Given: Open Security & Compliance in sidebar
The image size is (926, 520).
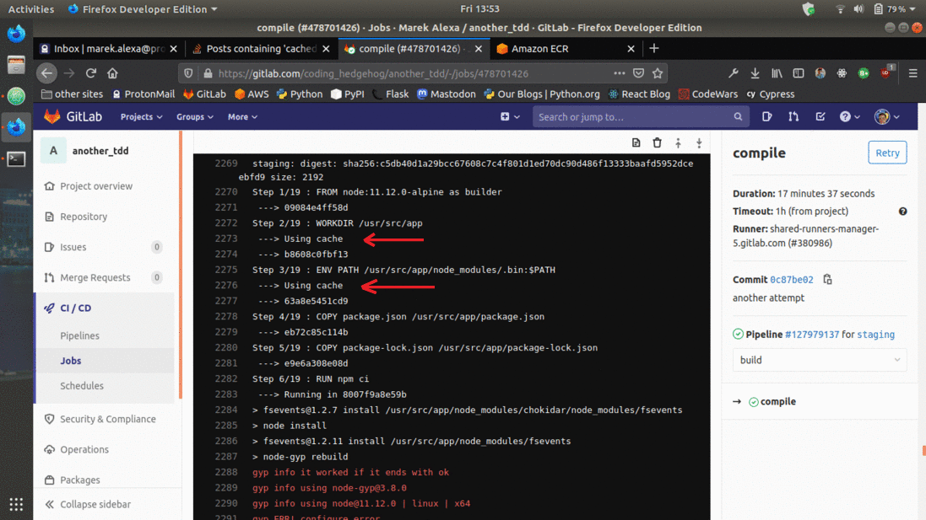Looking at the screenshot, I should pyautogui.click(x=108, y=419).
